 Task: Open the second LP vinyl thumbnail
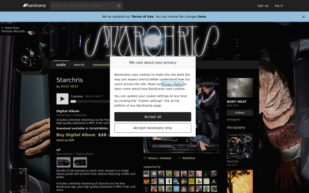click(80, 162)
